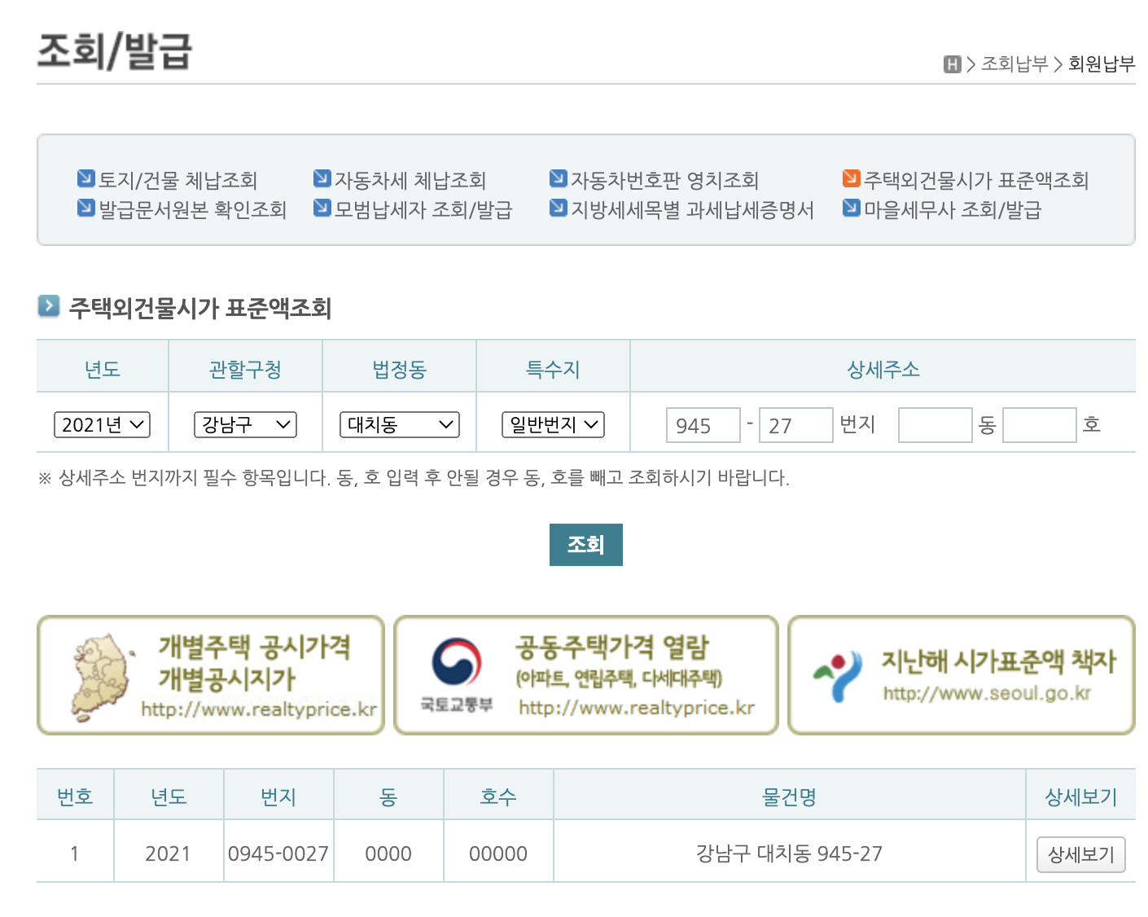Click the 번지 input field containing 945
Screen dimensions: 1148x917
click(x=702, y=424)
